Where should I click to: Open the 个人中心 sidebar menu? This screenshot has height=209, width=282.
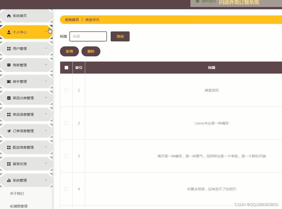pyautogui.click(x=26, y=32)
